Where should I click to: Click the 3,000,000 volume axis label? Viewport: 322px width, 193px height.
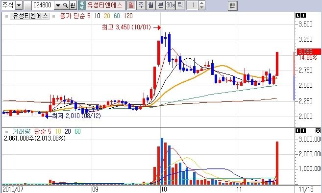point(310,140)
